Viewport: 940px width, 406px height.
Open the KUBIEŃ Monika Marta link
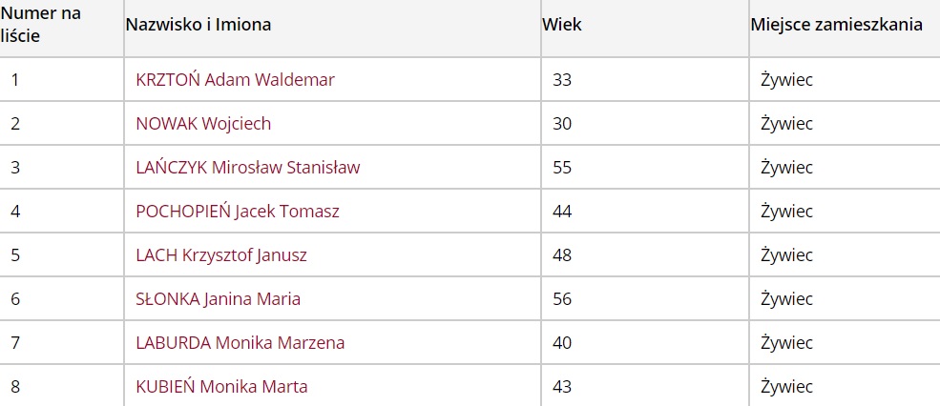click(221, 387)
